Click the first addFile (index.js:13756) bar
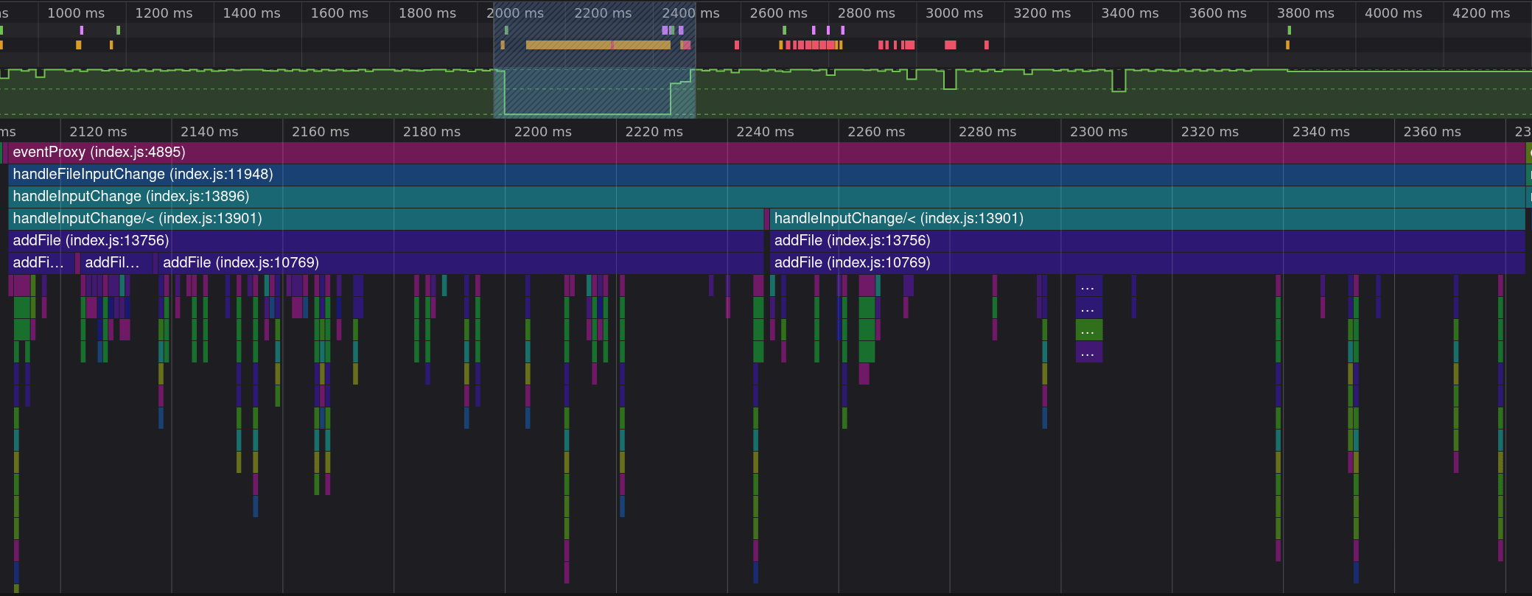 coord(386,241)
